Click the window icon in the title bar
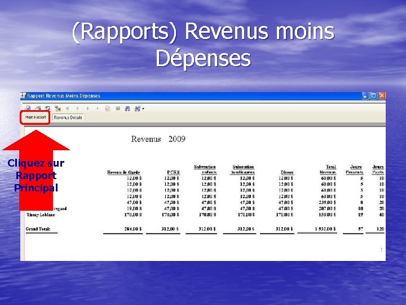This screenshot has width=406, height=305. (x=23, y=95)
